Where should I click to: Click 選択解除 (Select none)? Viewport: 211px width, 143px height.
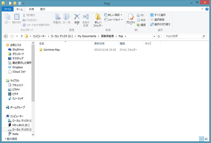(158, 20)
